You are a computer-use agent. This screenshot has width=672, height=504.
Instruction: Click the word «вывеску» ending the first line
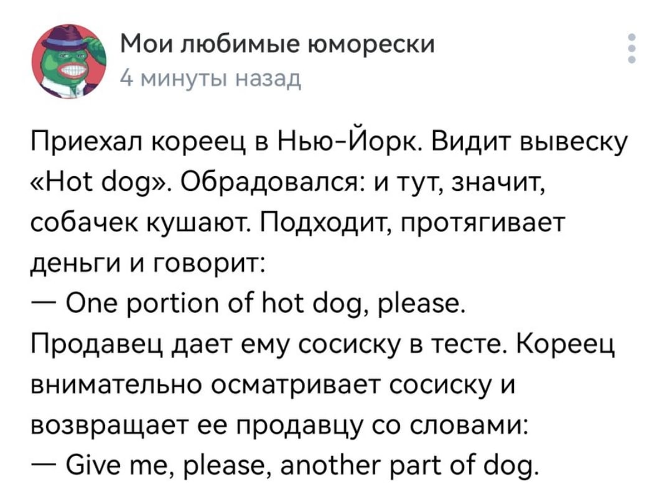[574, 142]
